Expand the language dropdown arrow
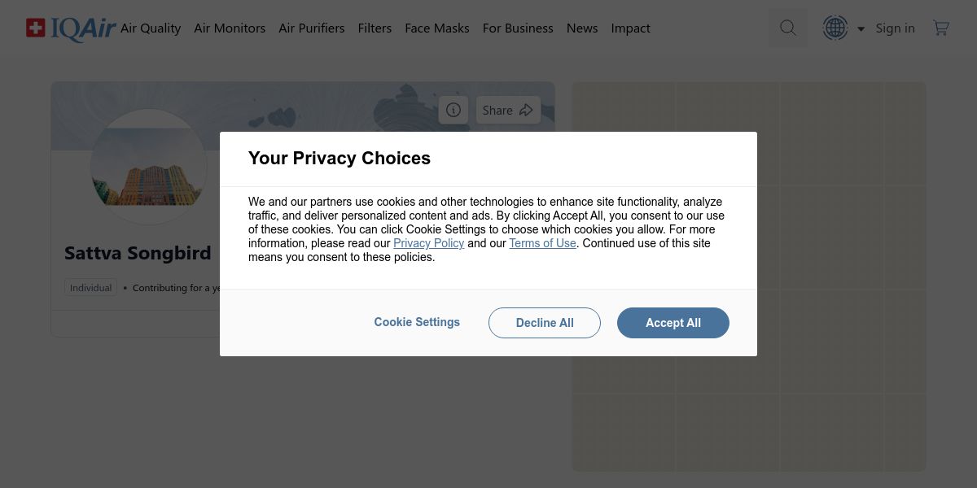The height and width of the screenshot is (488, 977). [861, 28]
